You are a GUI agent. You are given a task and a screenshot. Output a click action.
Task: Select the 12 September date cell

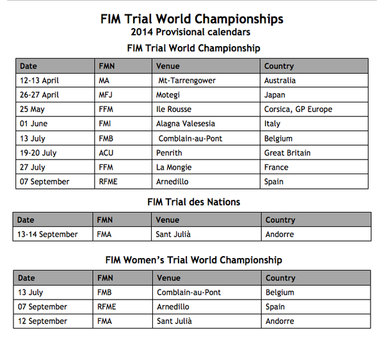(x=53, y=321)
